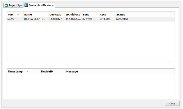Click the IP Address column header

tap(73, 15)
